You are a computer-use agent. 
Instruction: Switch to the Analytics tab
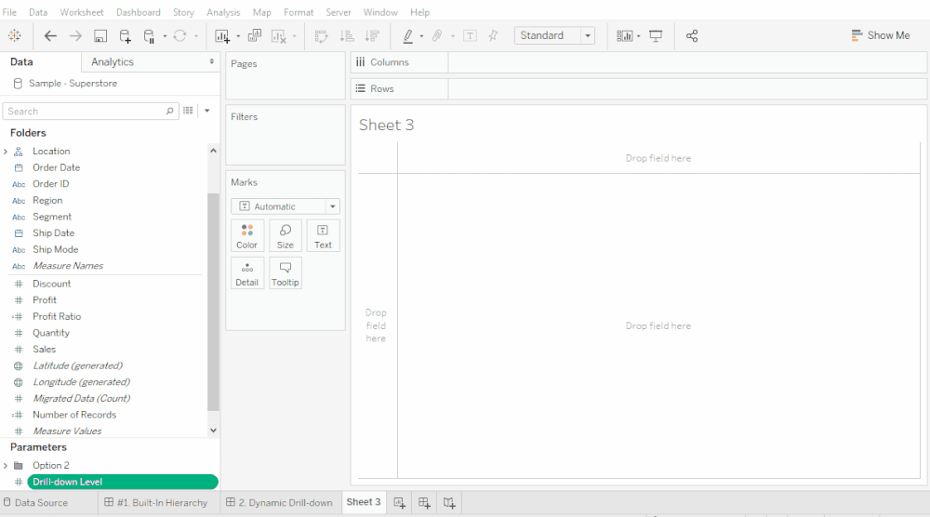[x=113, y=61]
